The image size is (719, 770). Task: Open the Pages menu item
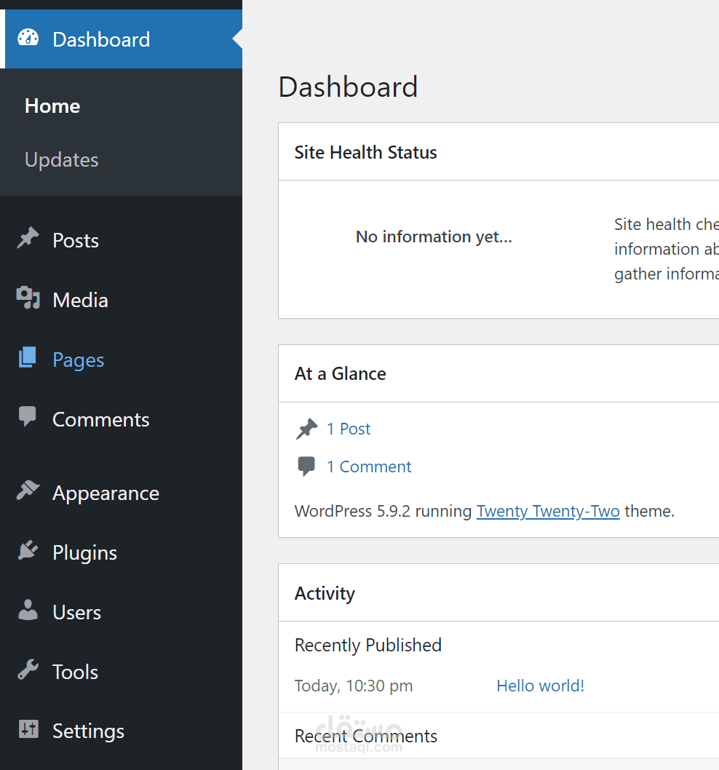pyautogui.click(x=79, y=360)
